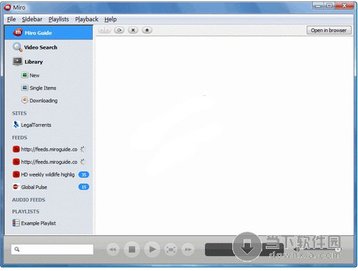Open the Global Pulse feed

tap(49, 187)
